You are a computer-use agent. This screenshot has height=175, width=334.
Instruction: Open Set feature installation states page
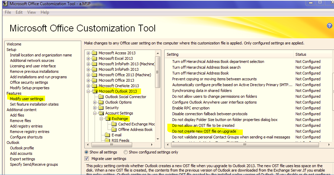click(x=34, y=104)
